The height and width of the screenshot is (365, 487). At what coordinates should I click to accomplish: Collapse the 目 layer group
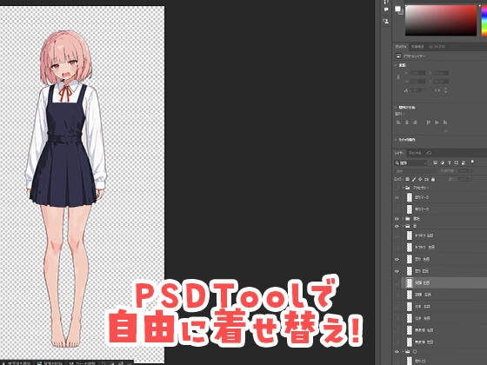(x=404, y=226)
